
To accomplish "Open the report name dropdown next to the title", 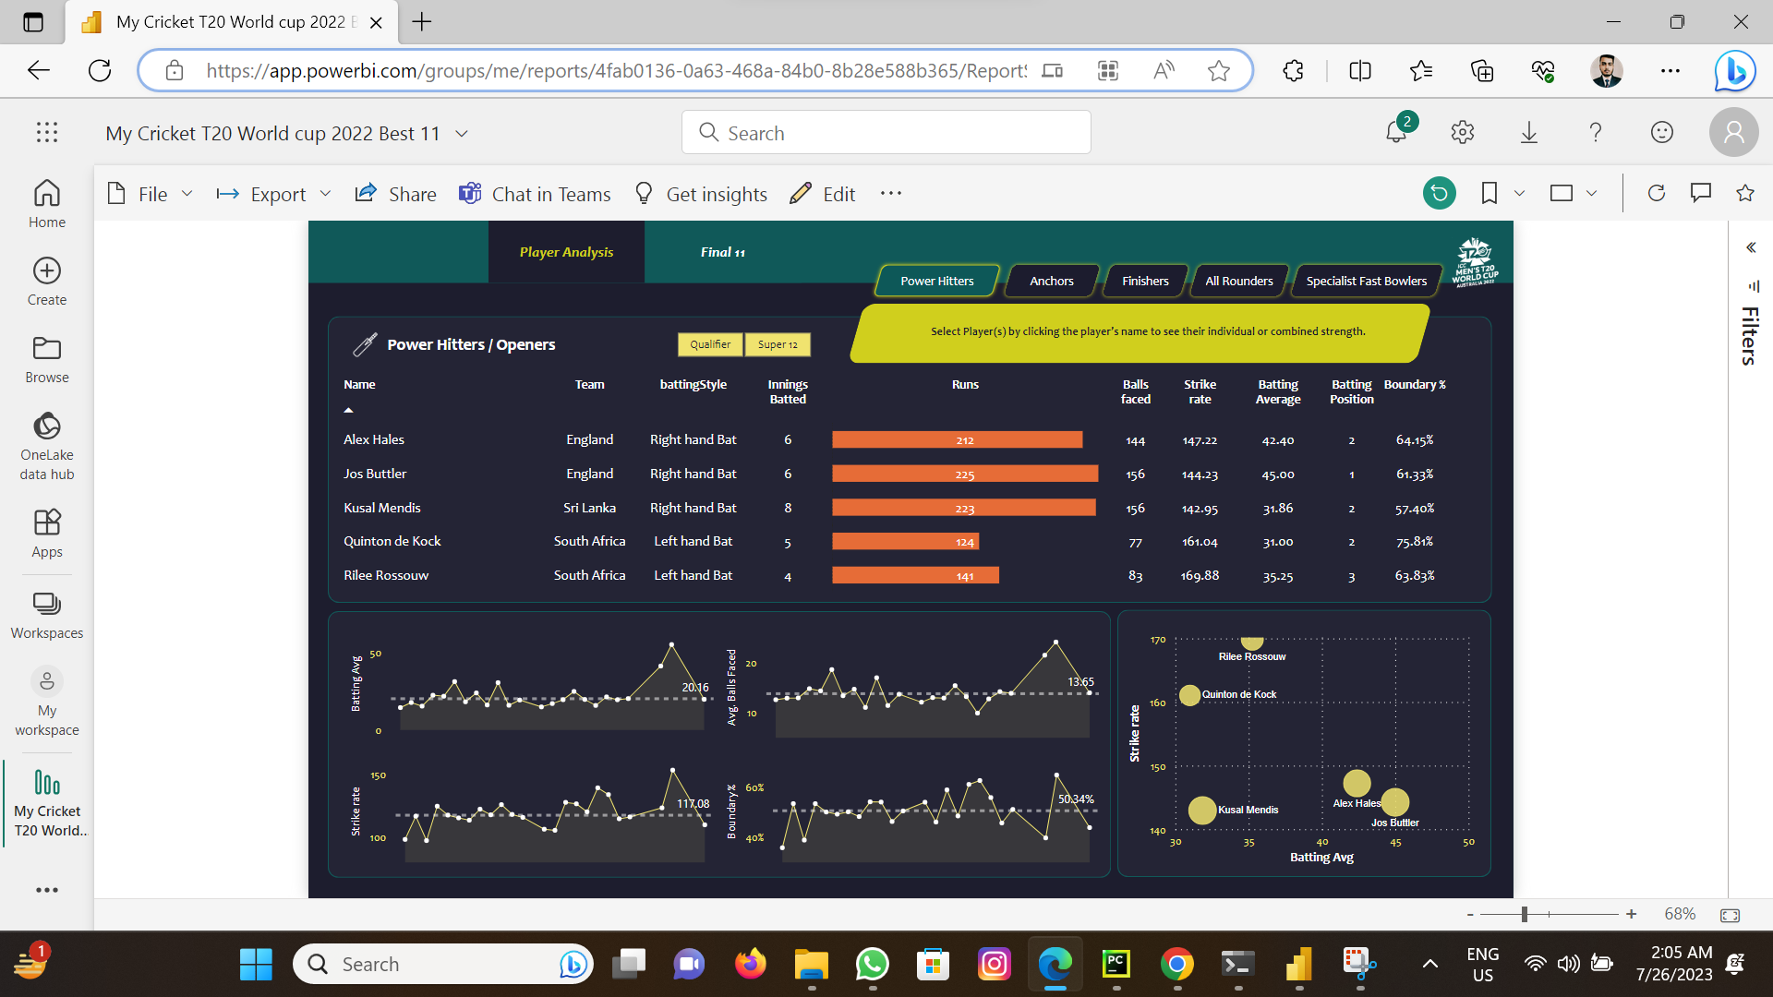I will [x=462, y=133].
